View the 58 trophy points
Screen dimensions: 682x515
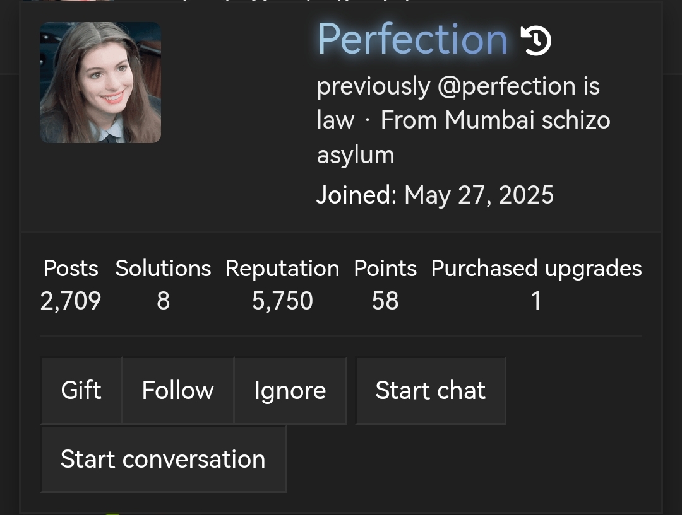[x=385, y=301]
